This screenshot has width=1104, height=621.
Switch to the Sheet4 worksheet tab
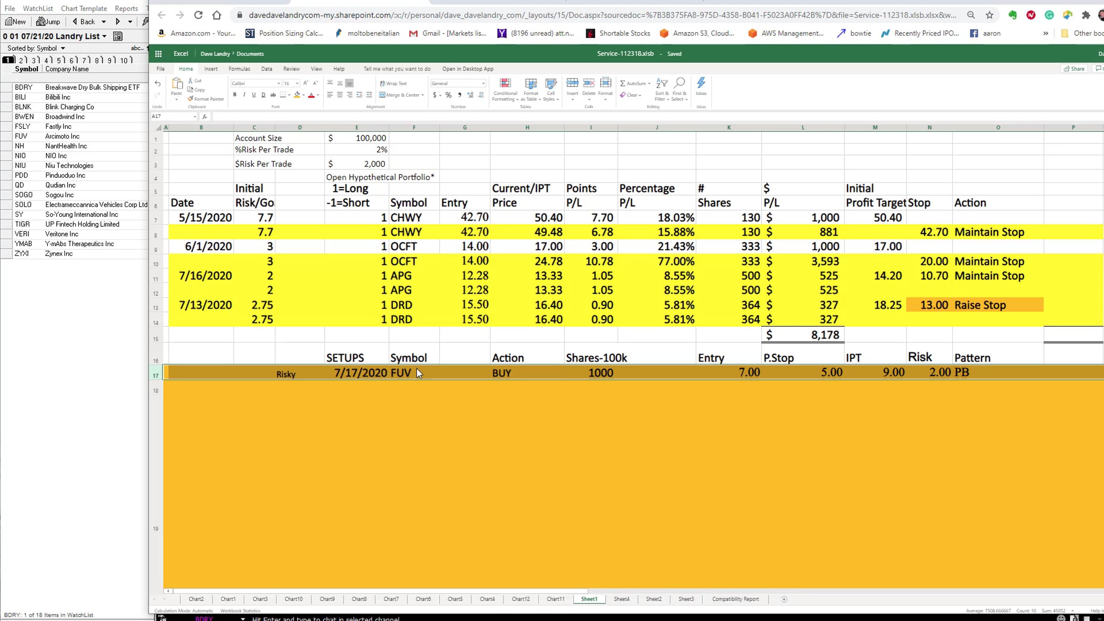tap(621, 599)
